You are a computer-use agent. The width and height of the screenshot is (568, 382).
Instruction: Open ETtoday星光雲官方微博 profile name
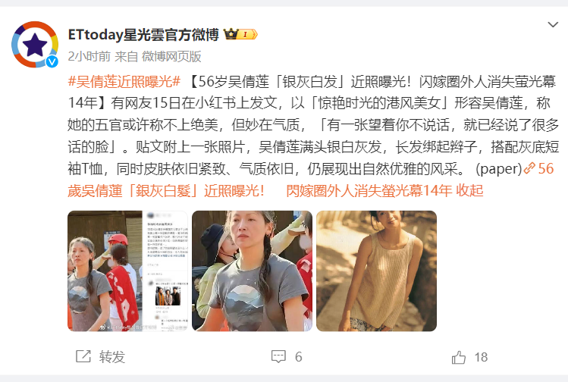click(x=143, y=35)
